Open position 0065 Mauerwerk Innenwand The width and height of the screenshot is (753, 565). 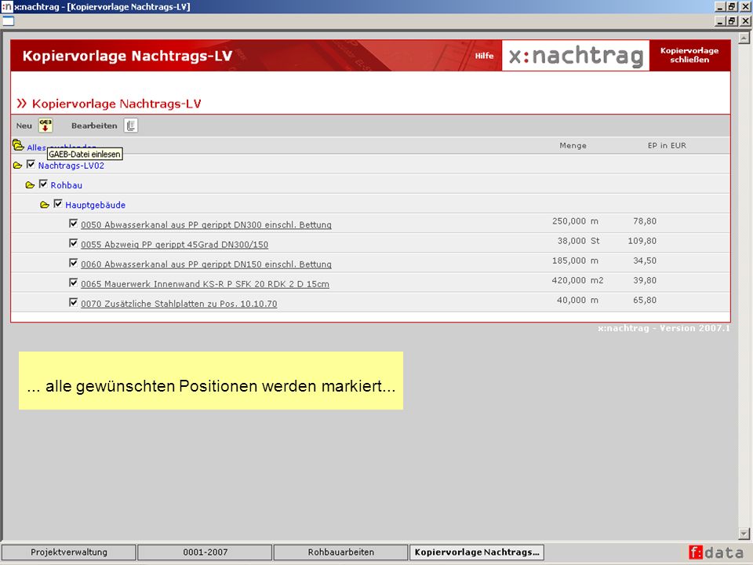(x=205, y=284)
